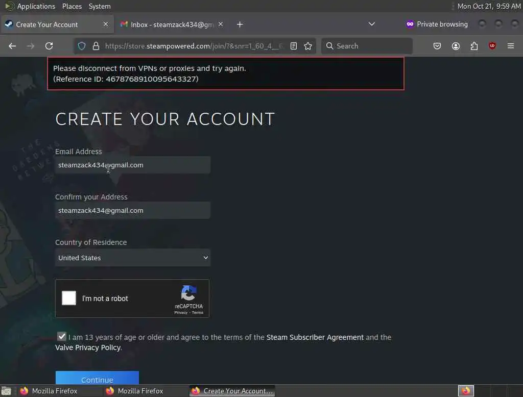This screenshot has height=397, width=523.
Task: Click the clock showing Mon Oct 21
Action: tap(489, 6)
